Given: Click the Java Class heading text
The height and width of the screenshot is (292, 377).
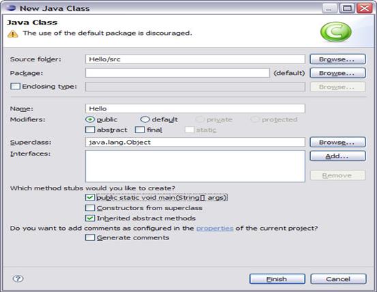Looking at the screenshot, I should click(x=32, y=23).
